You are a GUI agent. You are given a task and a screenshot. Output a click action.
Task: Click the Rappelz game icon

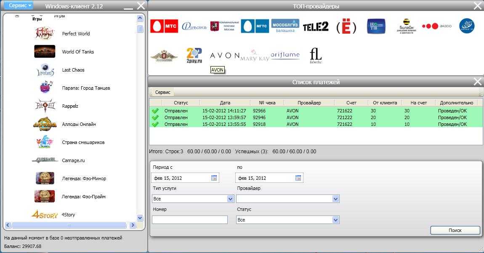[45, 106]
